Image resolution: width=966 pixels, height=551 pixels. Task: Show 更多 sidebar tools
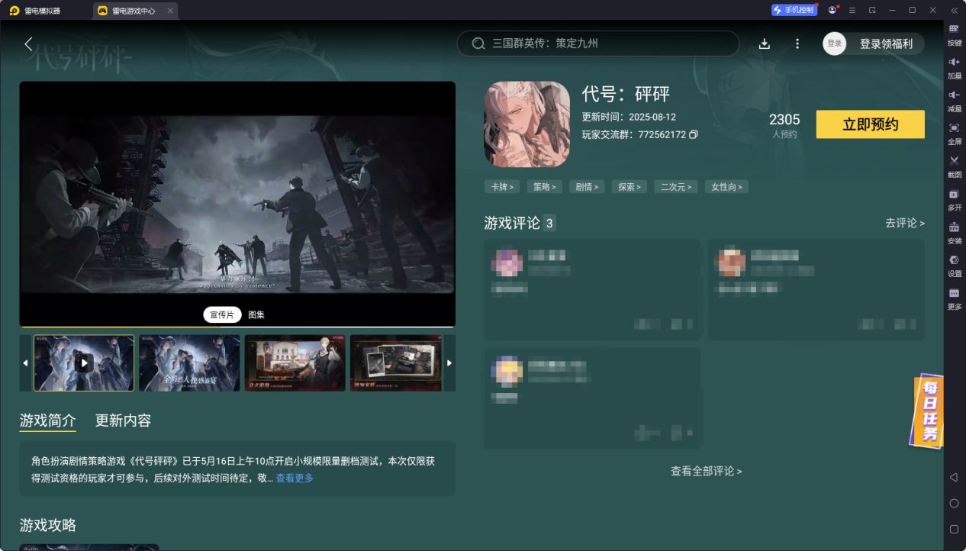tap(955, 298)
